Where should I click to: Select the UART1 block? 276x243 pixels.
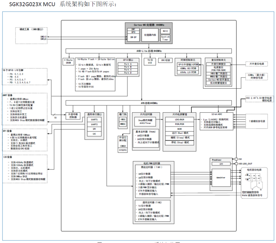(94, 120)
